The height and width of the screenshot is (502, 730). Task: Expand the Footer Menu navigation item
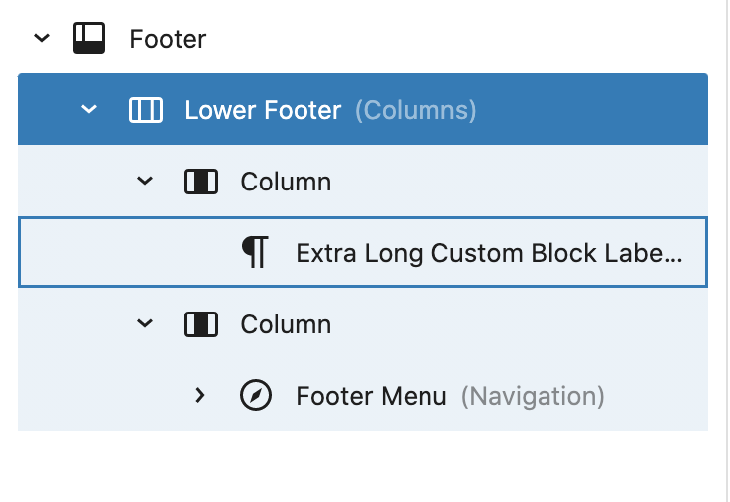(200, 396)
